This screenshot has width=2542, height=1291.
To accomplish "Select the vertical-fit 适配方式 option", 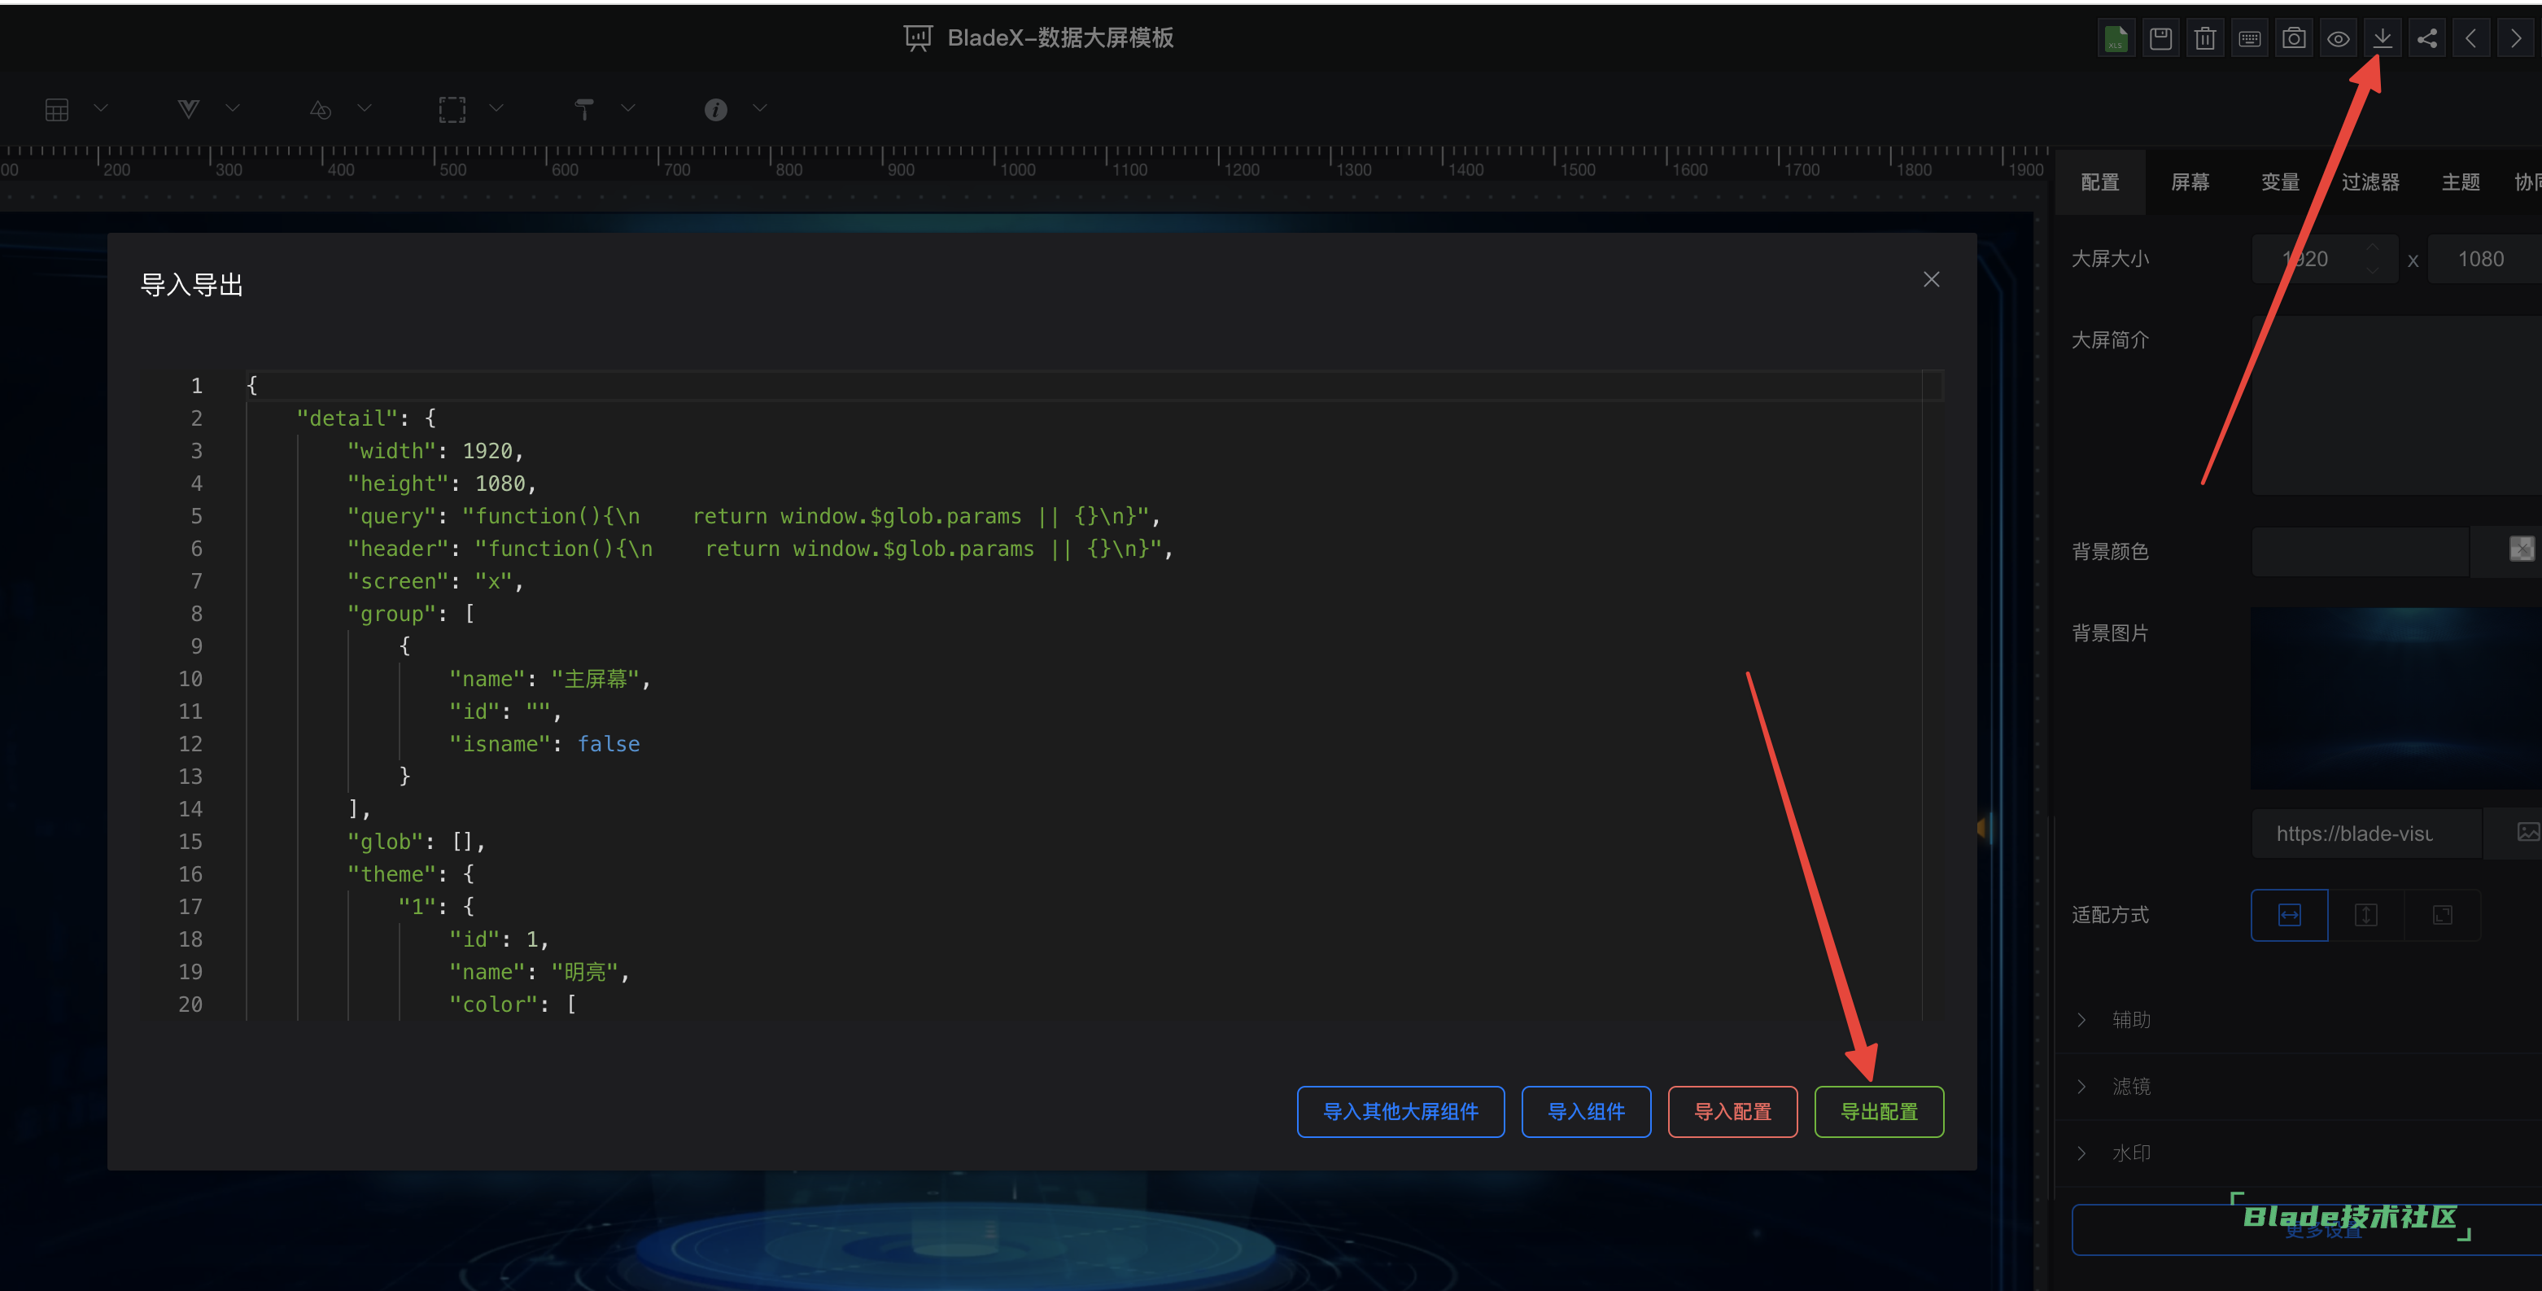I will point(2365,916).
